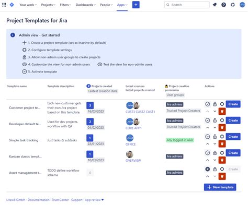Open the Apps menu
248x205 pixels.
coord(122,5)
